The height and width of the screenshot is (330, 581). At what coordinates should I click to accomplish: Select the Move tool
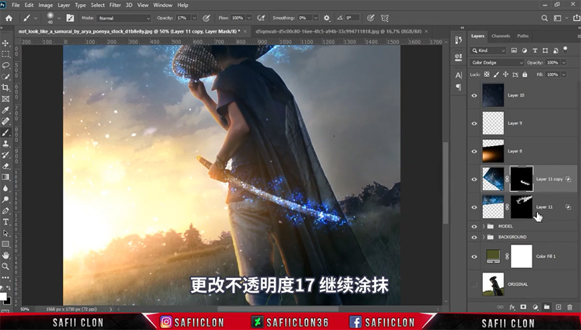[x=5, y=43]
